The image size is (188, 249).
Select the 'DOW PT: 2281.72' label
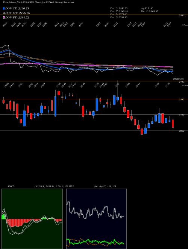17,17
